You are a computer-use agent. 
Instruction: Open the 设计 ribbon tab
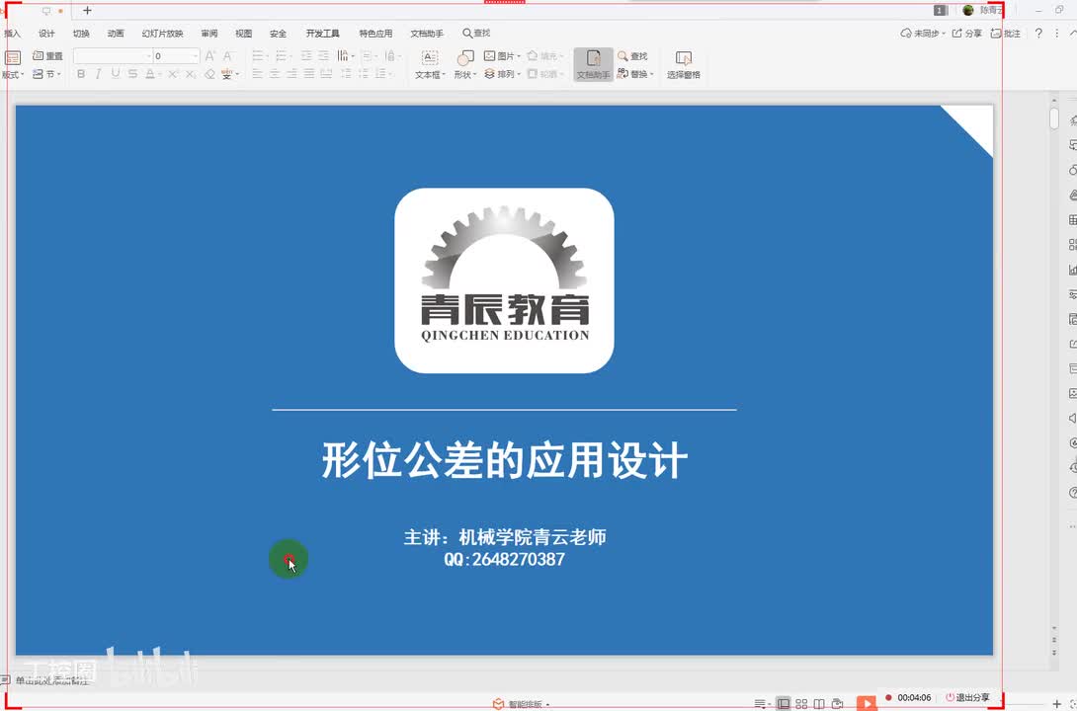46,34
